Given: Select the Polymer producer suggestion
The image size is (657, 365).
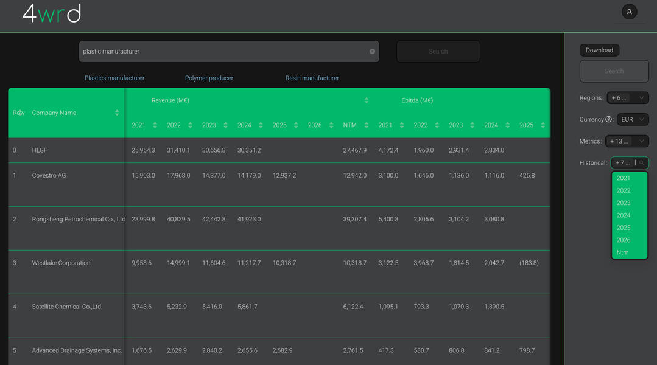Looking at the screenshot, I should pos(209,78).
